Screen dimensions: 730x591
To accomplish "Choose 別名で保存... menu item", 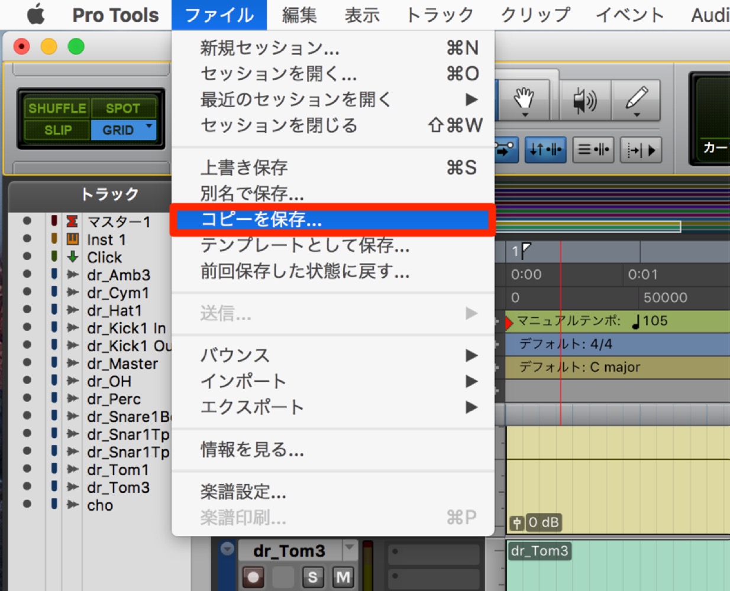I will click(333, 194).
